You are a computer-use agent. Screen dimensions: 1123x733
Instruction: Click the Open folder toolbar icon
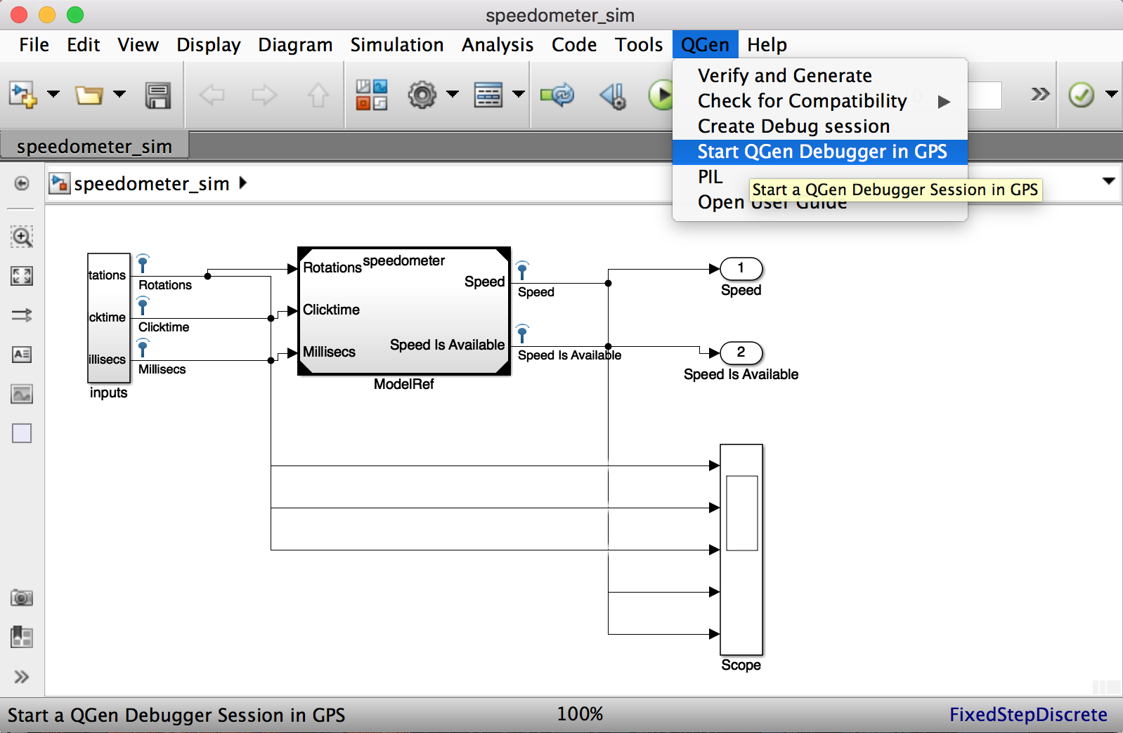pyautogui.click(x=89, y=94)
